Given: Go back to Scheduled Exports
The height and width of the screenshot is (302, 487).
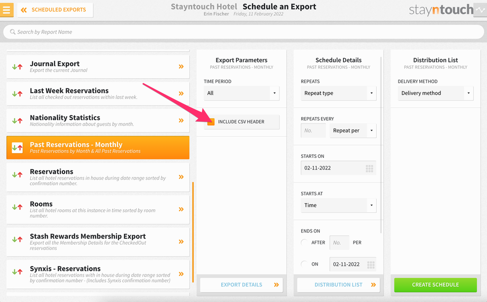Looking at the screenshot, I should pyautogui.click(x=55, y=10).
